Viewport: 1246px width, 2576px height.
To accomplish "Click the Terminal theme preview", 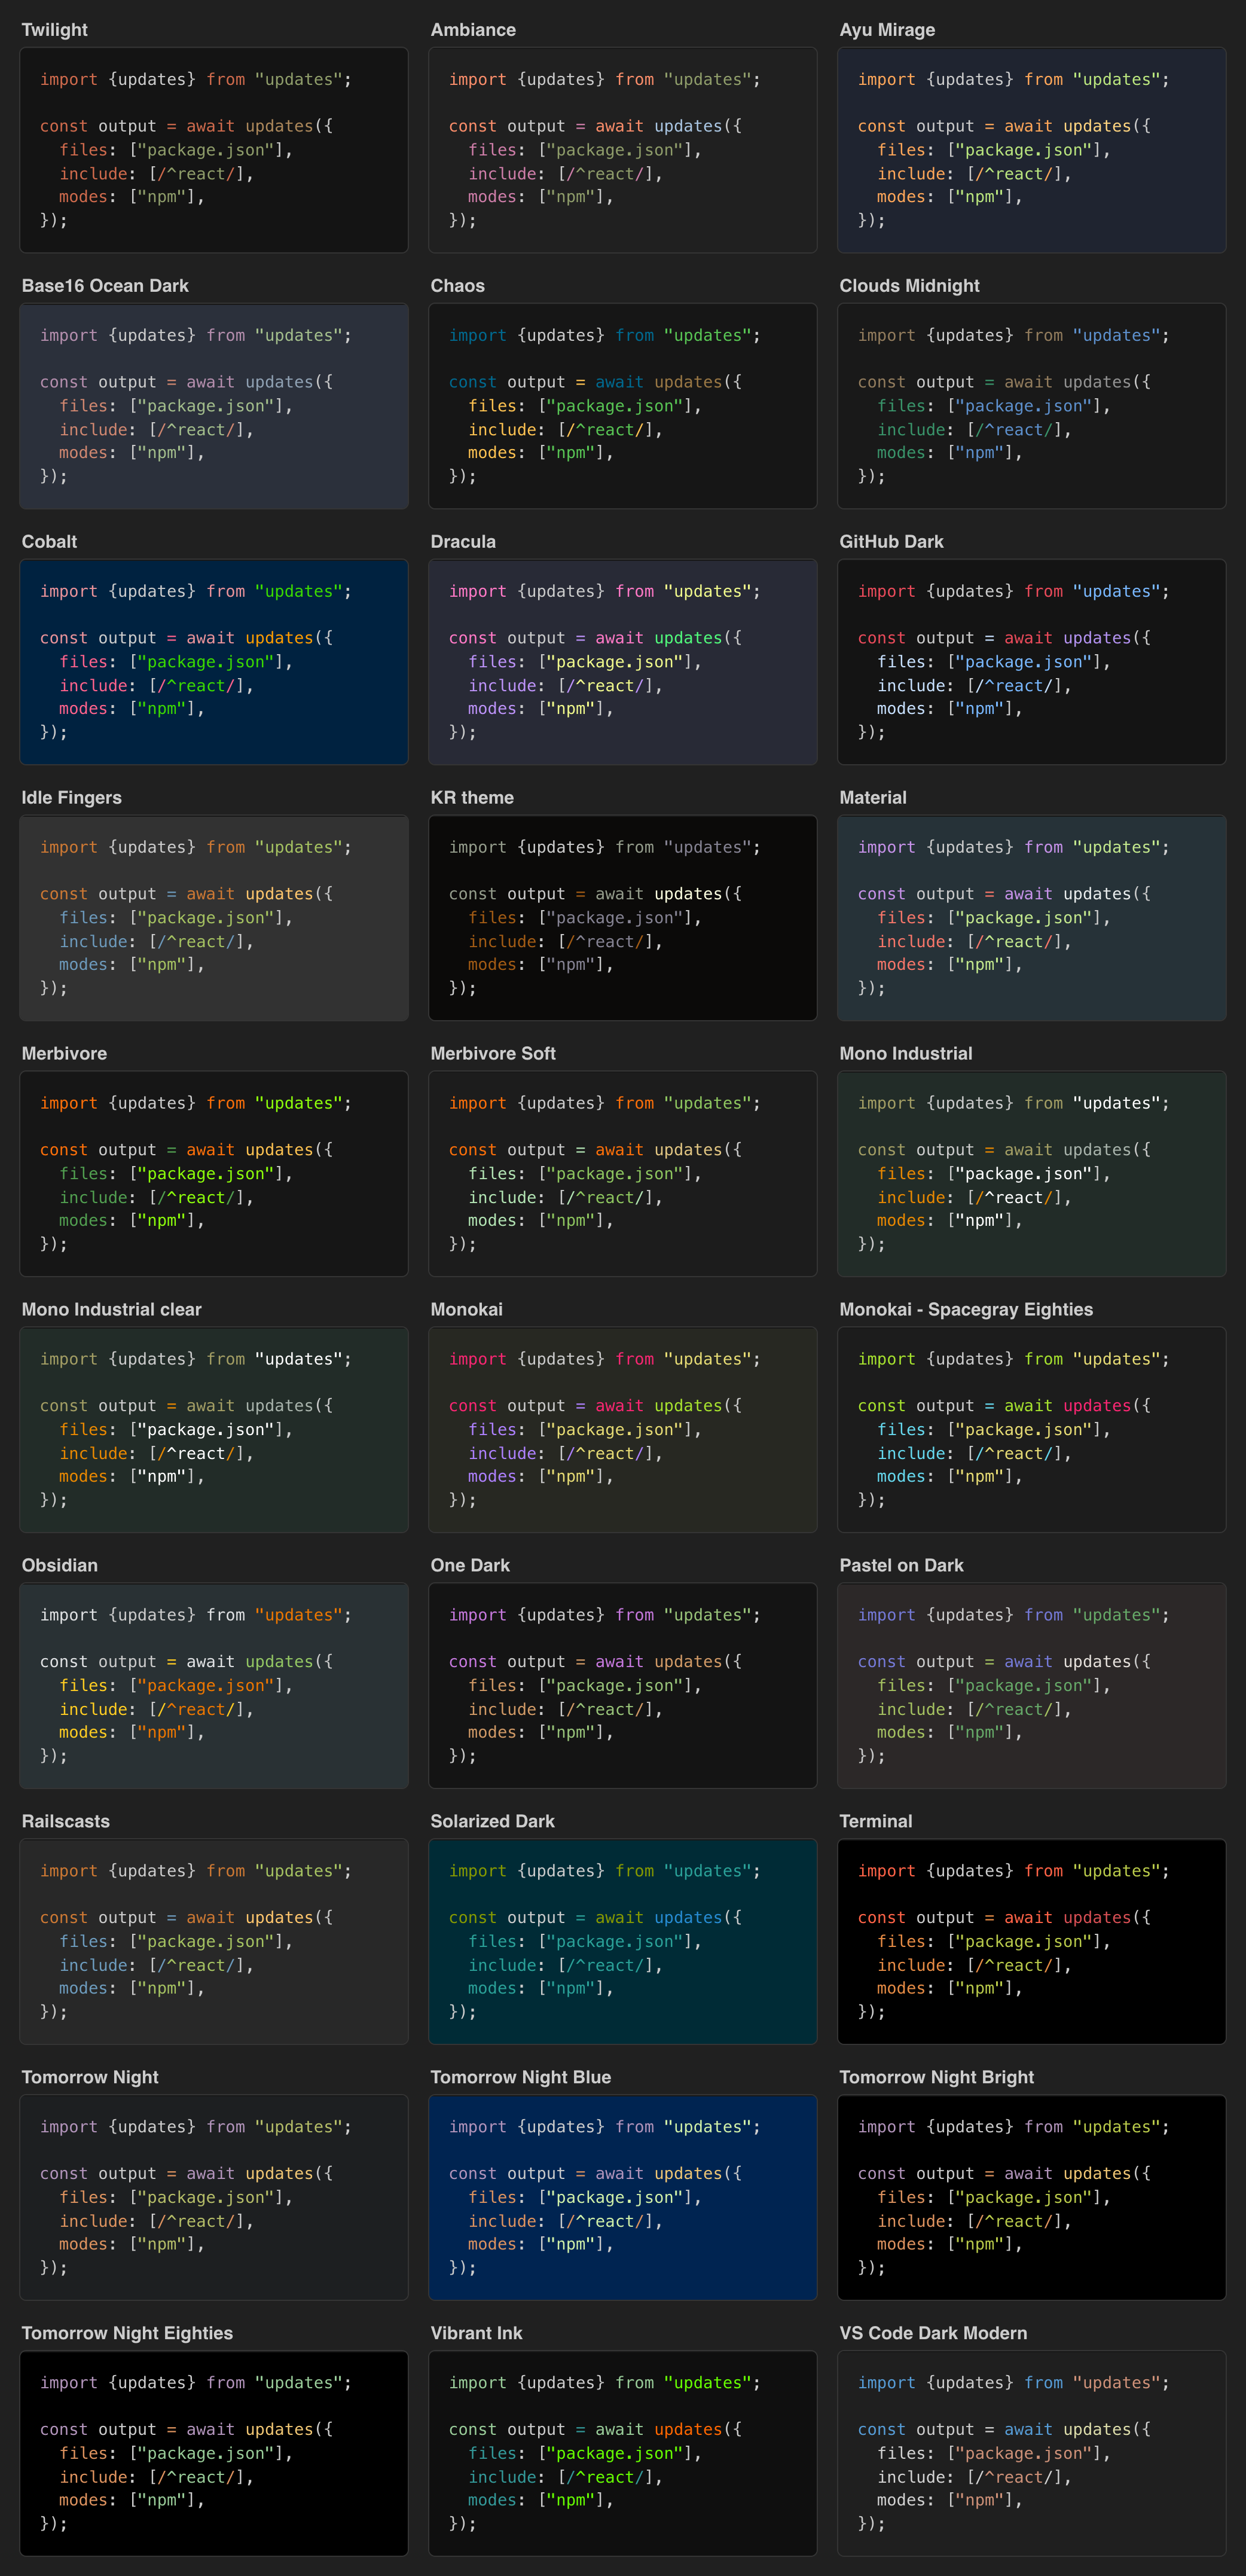I will click(1032, 1942).
